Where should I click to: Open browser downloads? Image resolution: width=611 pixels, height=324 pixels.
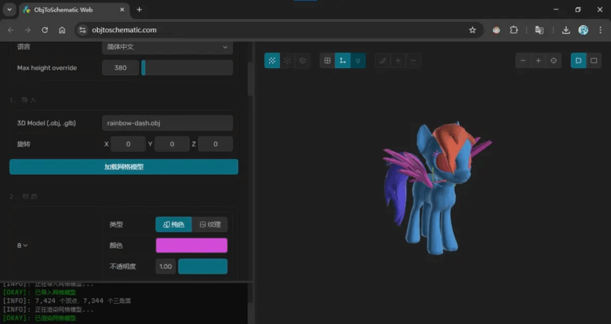566,30
